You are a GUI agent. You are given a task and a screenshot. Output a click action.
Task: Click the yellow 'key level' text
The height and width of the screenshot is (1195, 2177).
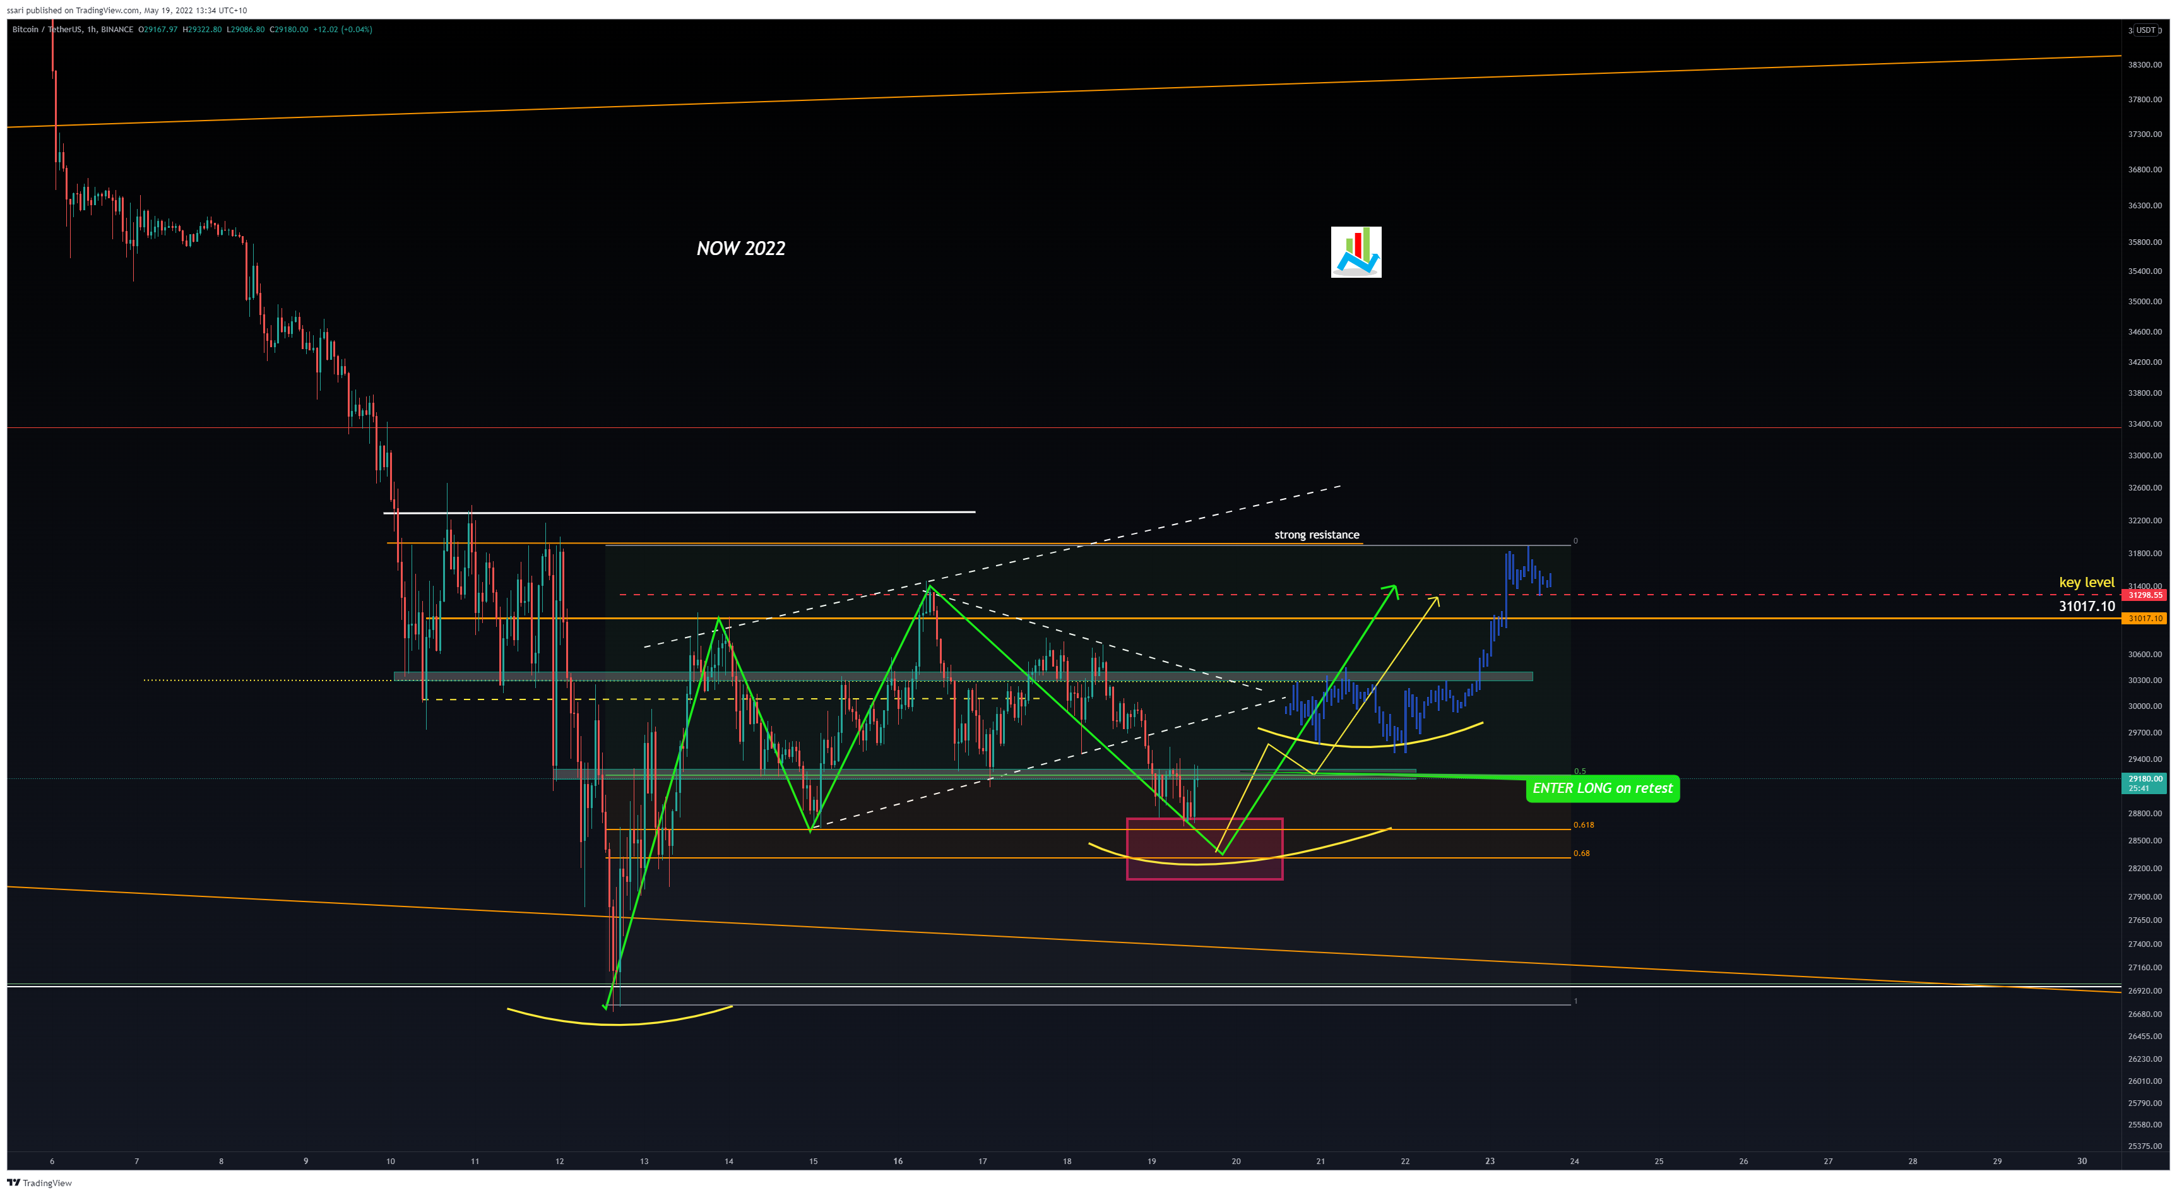[2087, 582]
